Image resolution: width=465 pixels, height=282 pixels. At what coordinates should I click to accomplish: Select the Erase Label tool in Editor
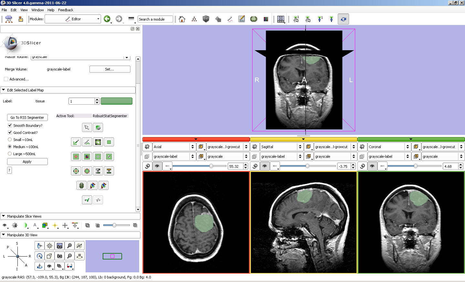click(98, 128)
